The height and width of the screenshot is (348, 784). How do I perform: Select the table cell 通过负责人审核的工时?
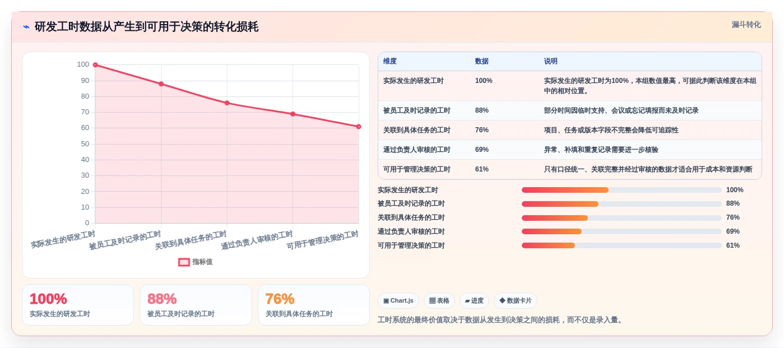417,150
